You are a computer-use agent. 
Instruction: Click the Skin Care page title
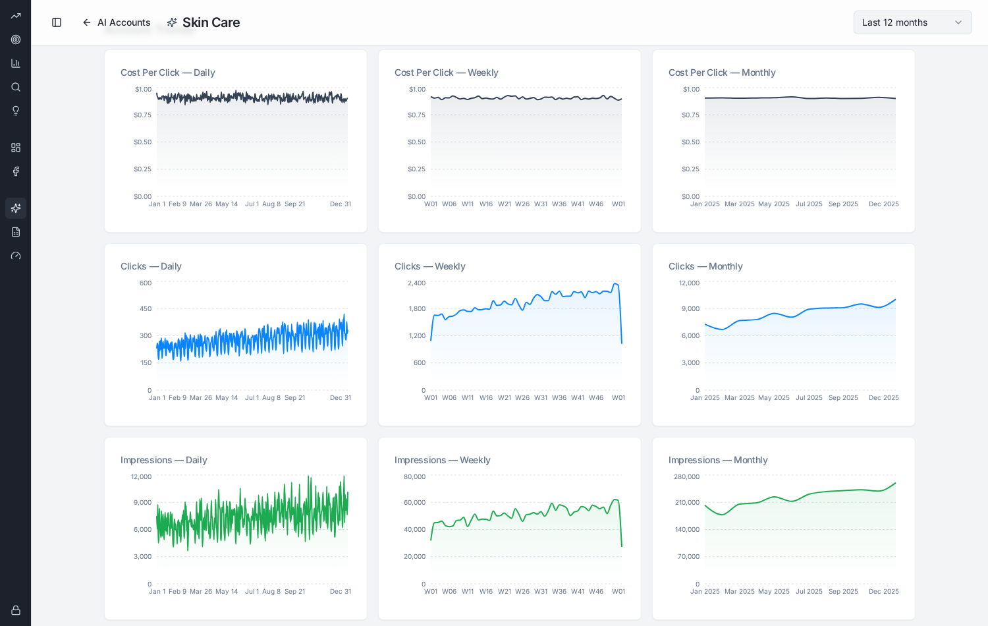[211, 22]
